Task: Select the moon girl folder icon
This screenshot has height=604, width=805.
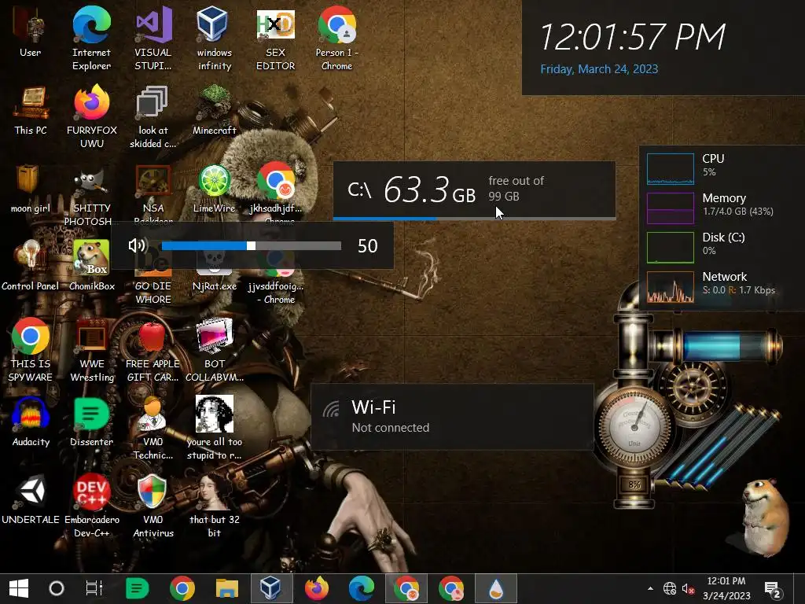Action: 31,189
